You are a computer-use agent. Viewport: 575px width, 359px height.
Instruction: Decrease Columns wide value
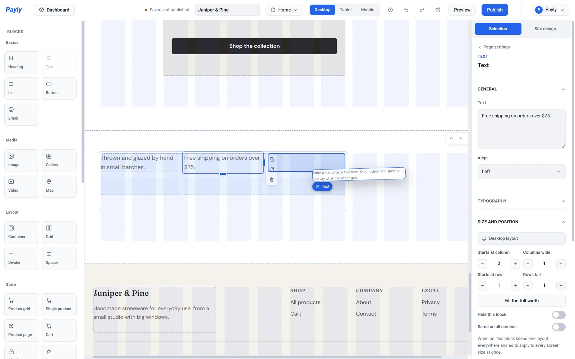[x=528, y=264]
